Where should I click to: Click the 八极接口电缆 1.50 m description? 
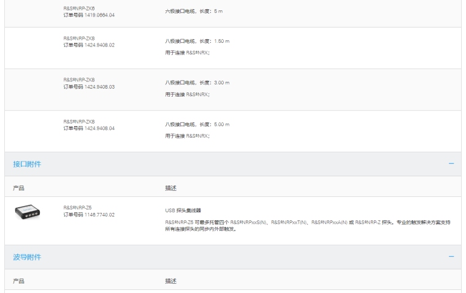click(197, 41)
